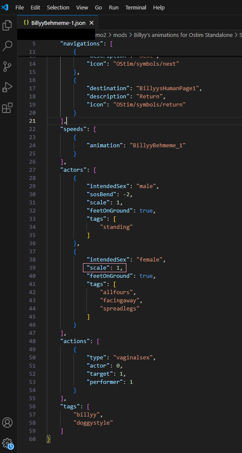The height and width of the screenshot is (453, 242).
Task: Click the 'mods' breadcrumb segment
Action: point(119,35)
